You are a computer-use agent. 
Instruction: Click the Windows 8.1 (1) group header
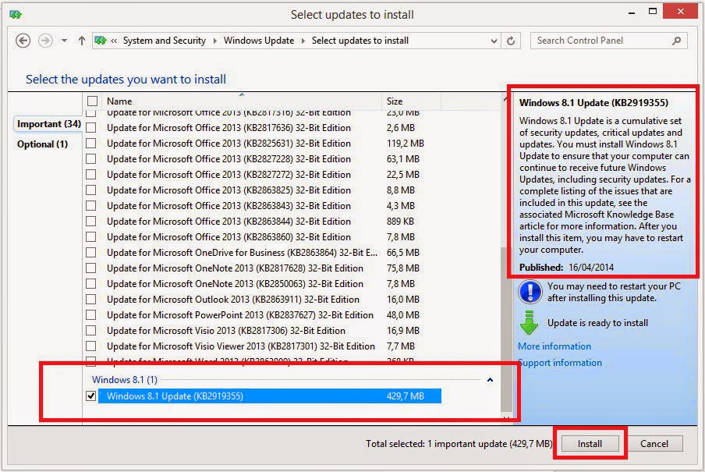click(125, 380)
